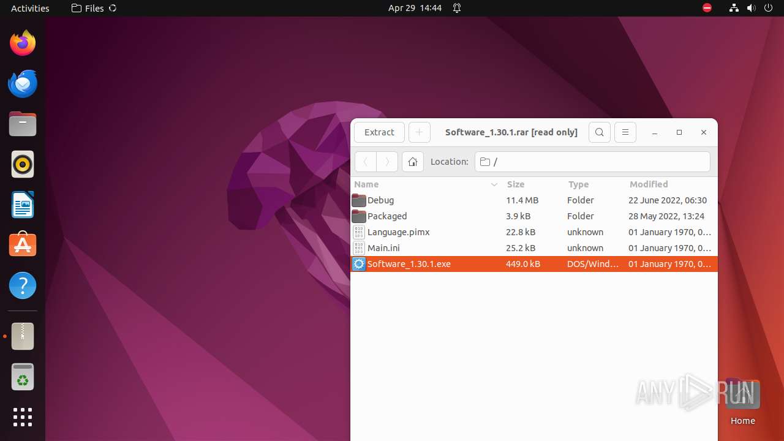The width and height of the screenshot is (784, 441).
Task: Click the 28 May 2022, 13:24 date
Action: pyautogui.click(x=666, y=216)
